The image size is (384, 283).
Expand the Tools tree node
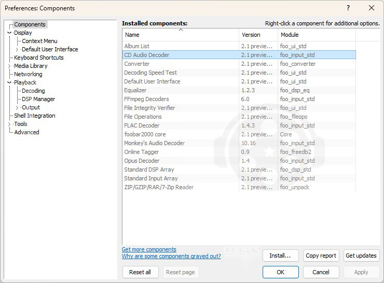[9, 124]
